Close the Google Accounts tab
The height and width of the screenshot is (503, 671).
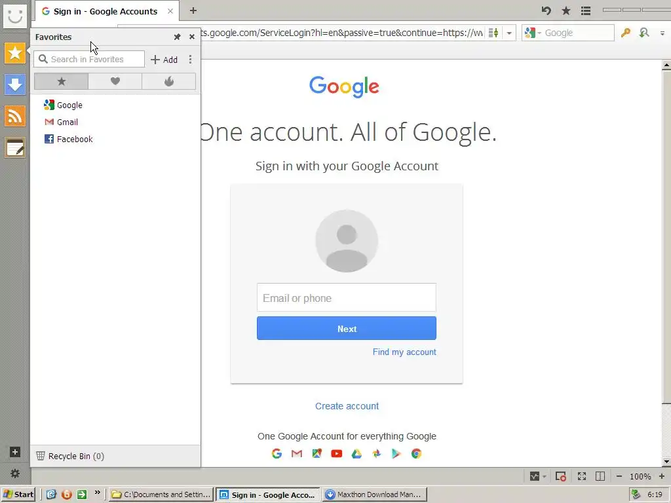170,11
